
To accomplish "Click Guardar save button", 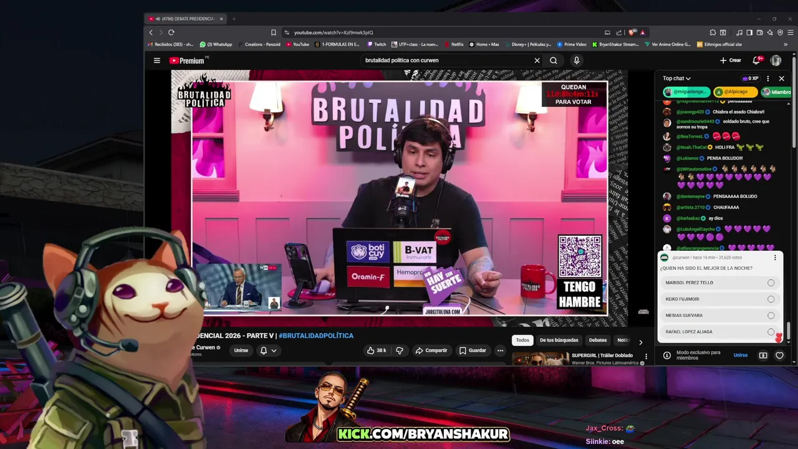I will tap(473, 350).
